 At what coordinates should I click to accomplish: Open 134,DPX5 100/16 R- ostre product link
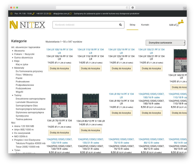[x=151, y=96]
